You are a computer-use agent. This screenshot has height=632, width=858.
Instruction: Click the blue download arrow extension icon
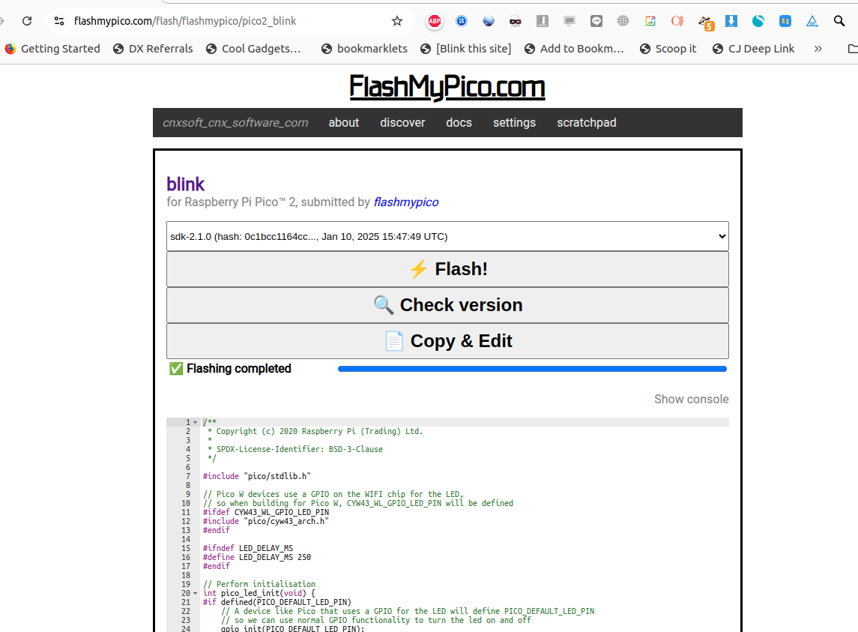(731, 21)
